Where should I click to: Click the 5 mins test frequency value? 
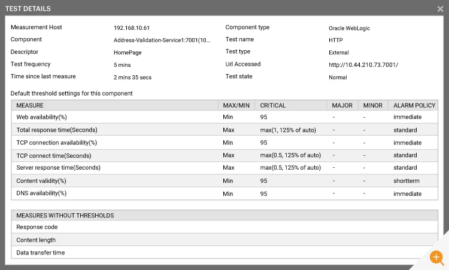point(122,65)
